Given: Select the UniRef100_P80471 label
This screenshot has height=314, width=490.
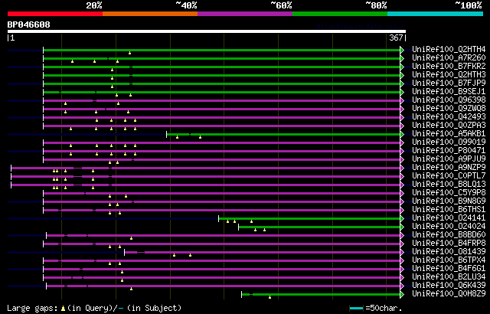Looking at the screenshot, I should 449,151.
